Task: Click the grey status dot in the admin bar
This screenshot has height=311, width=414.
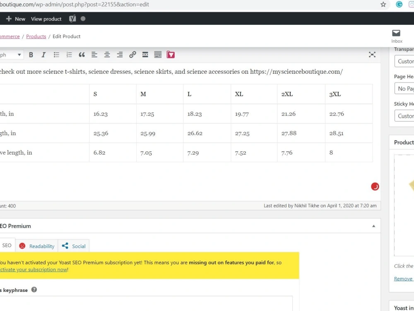Action: coord(83,19)
